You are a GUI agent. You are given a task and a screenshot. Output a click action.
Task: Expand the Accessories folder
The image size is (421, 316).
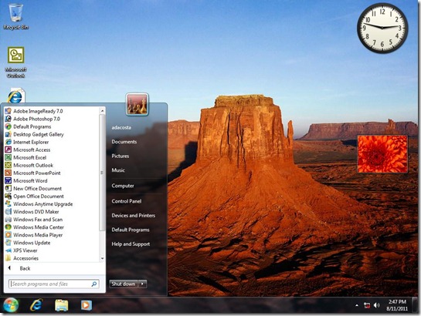pos(25,258)
